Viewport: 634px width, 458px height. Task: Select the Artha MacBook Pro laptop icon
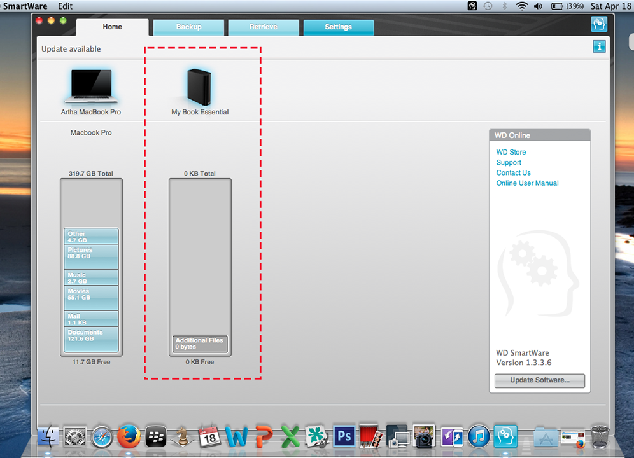point(91,86)
